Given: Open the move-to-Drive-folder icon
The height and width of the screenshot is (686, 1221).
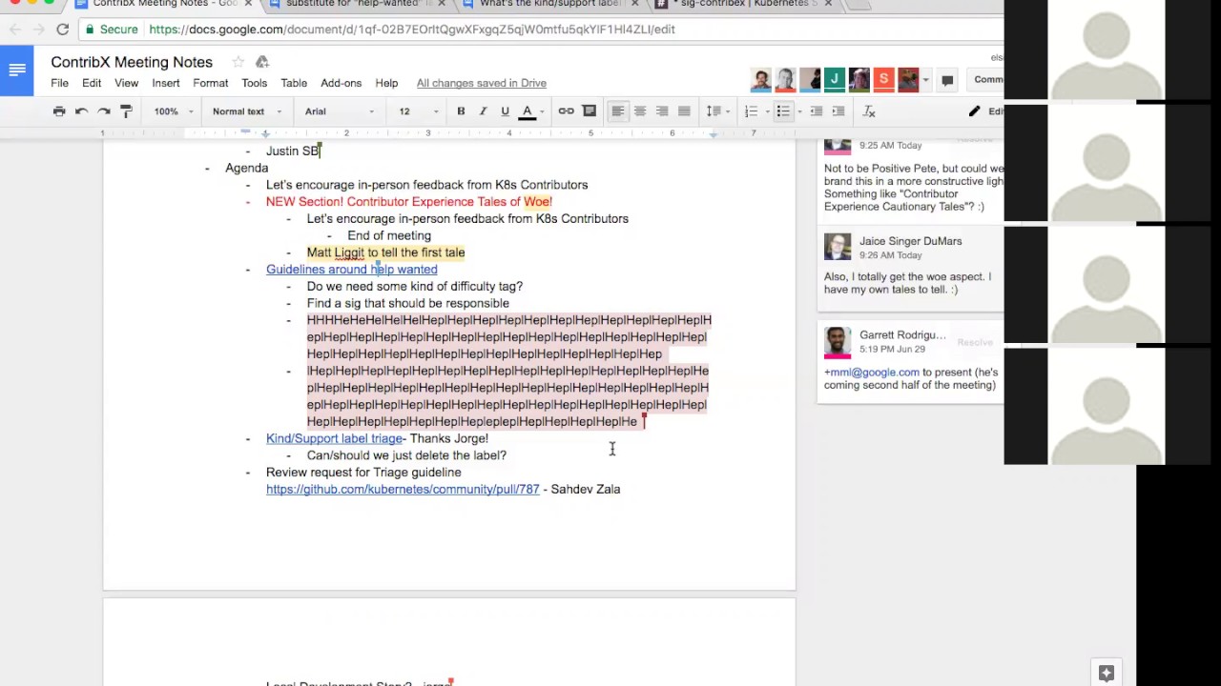Looking at the screenshot, I should pyautogui.click(x=261, y=62).
